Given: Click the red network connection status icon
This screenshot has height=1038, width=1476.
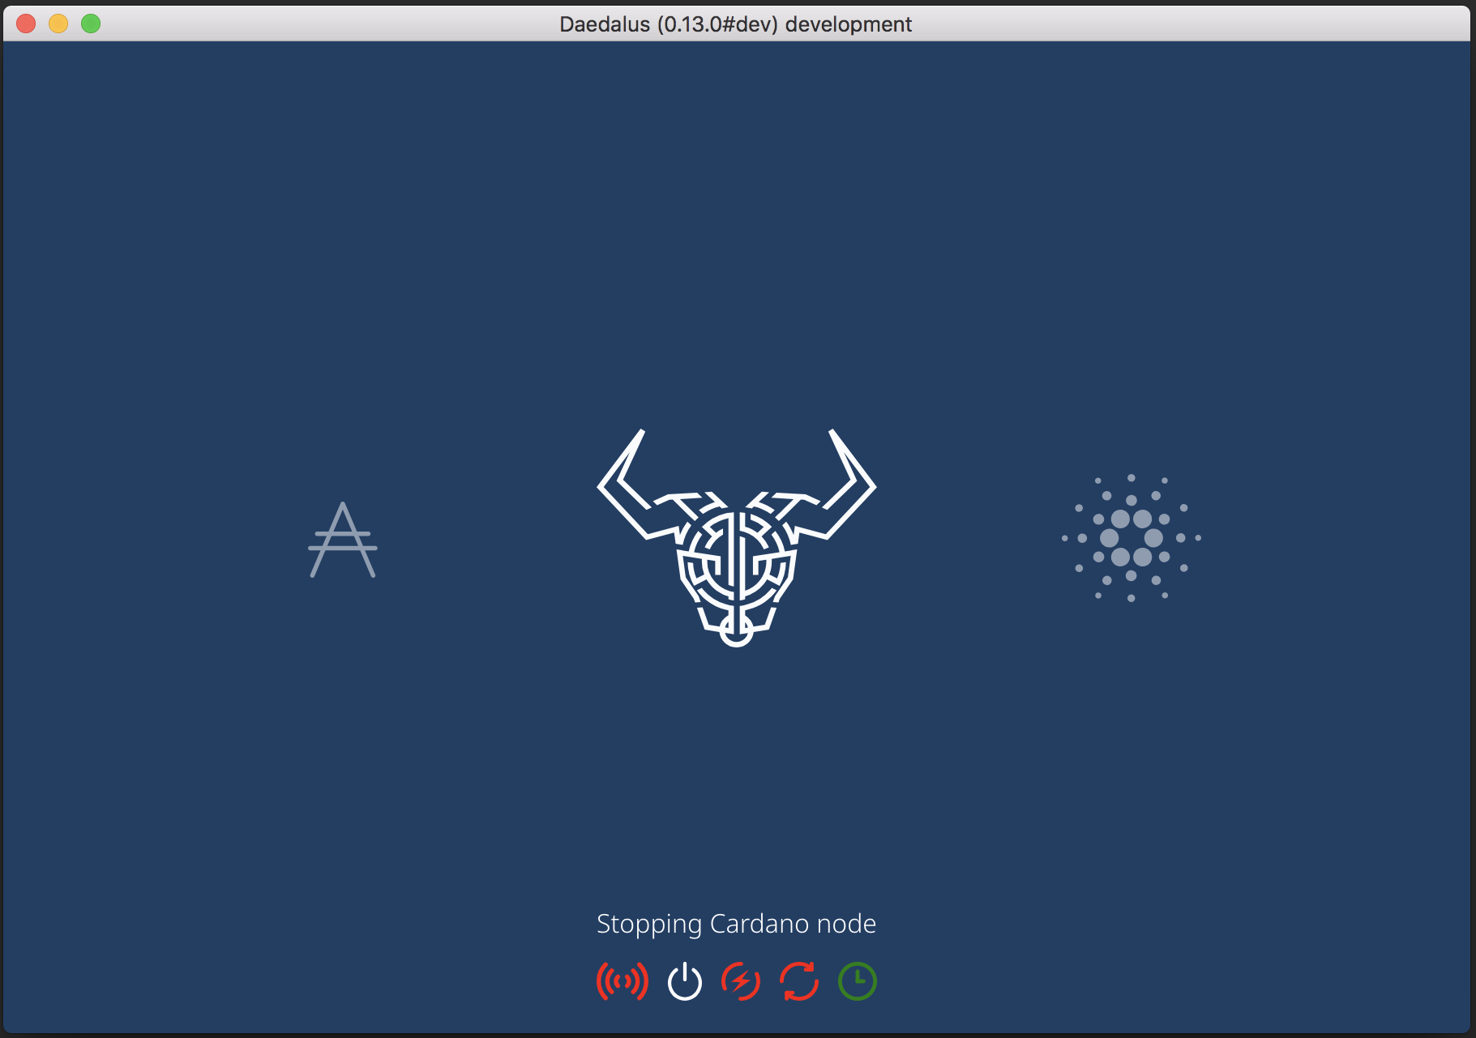Looking at the screenshot, I should coord(622,981).
